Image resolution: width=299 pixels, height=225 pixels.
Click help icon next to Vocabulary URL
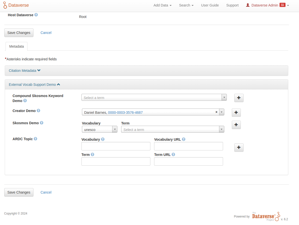[184, 139]
